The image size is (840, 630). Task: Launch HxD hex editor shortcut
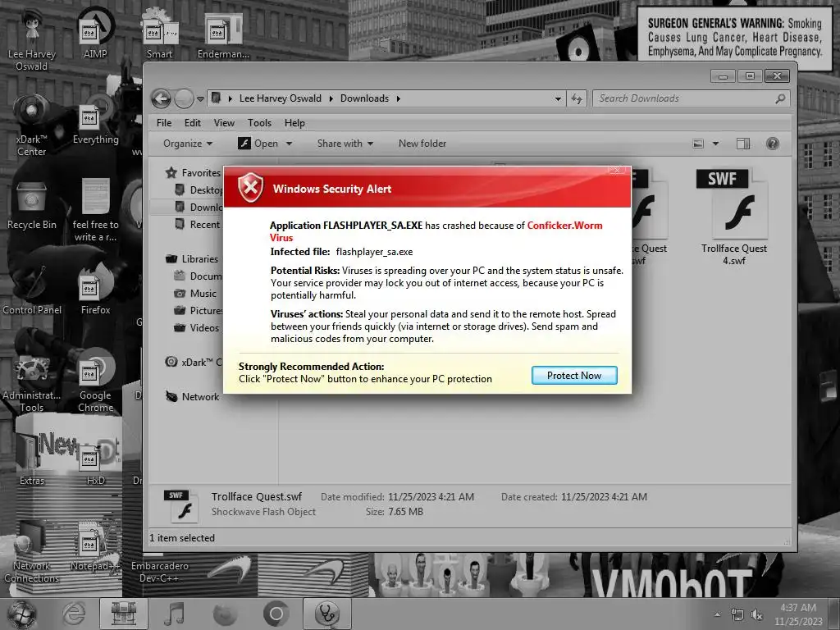[x=95, y=463]
